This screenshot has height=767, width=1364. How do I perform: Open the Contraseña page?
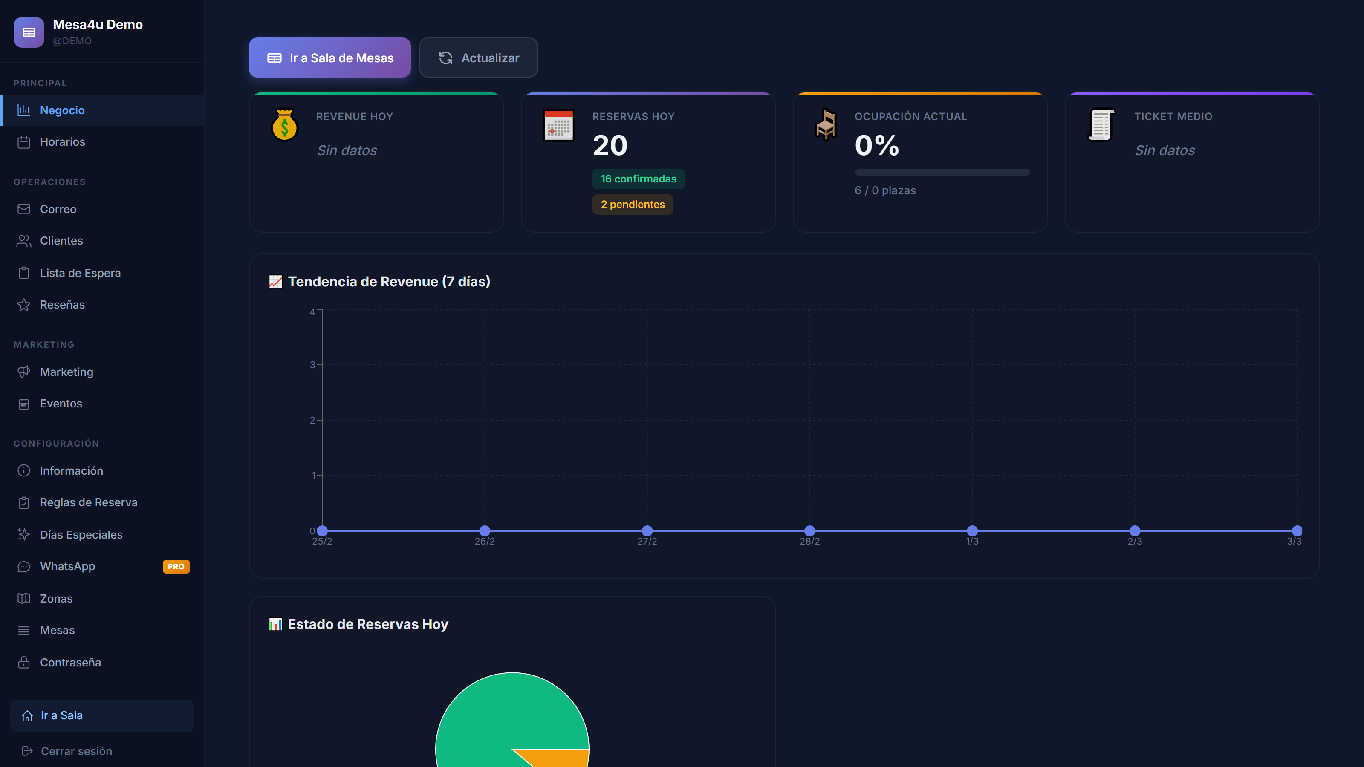pyautogui.click(x=102, y=662)
